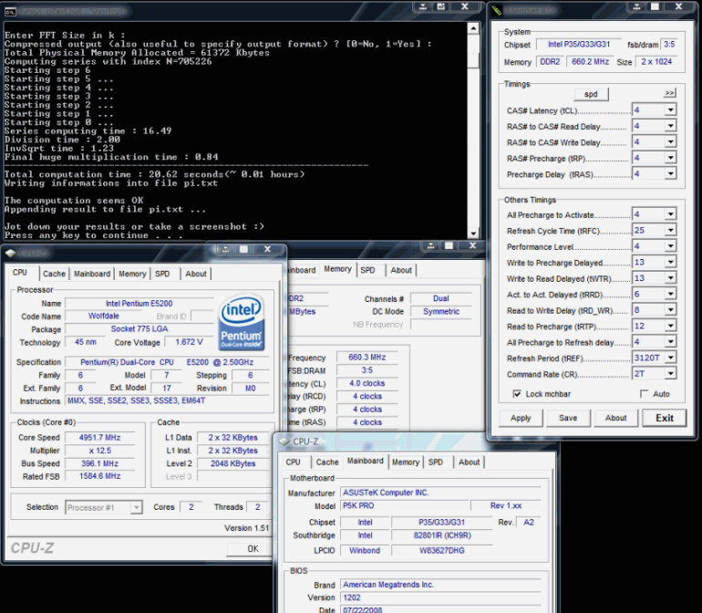Click the MemSet memory frequency 660.2 MHz
The width and height of the screenshot is (702, 613).
[x=590, y=62]
